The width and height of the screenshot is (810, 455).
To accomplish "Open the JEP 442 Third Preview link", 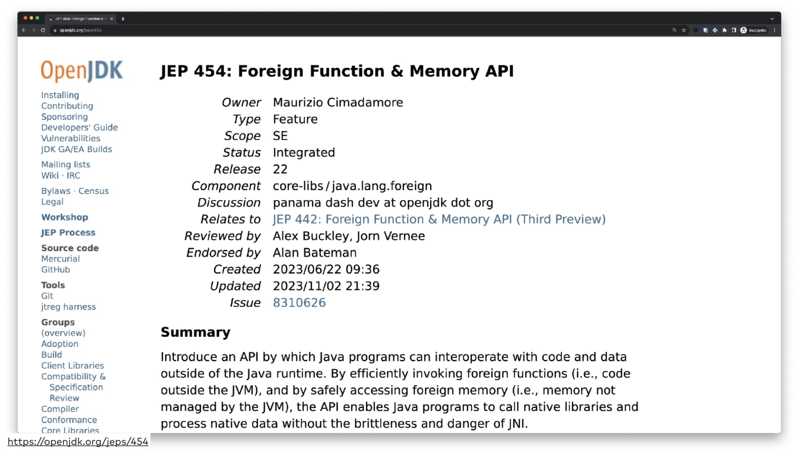I will pos(439,219).
